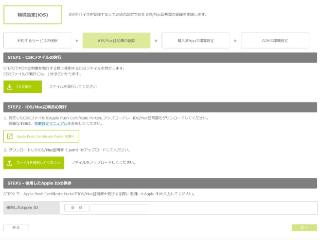Click the ファイルをアップロードしてください status text

click(103, 162)
